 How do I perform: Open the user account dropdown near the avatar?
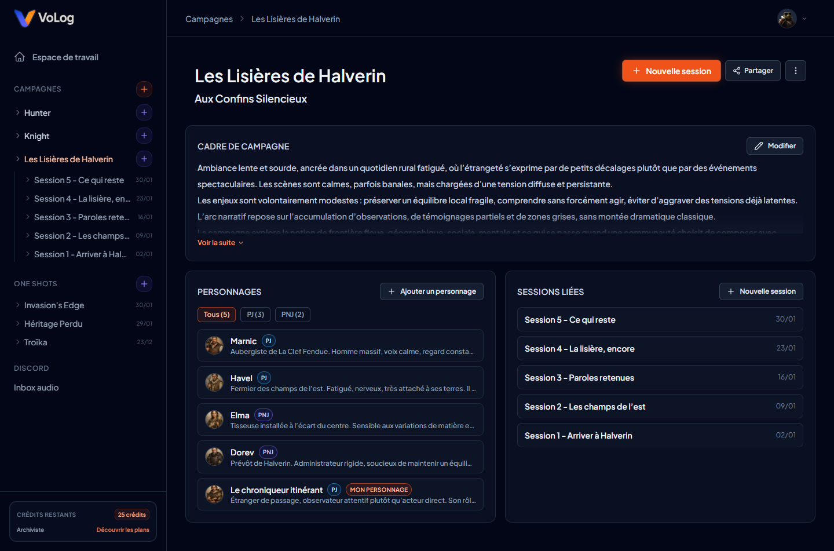[x=804, y=18]
